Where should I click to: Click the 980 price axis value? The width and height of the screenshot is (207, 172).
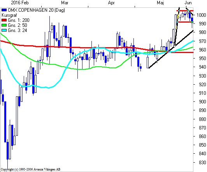click(x=202, y=32)
